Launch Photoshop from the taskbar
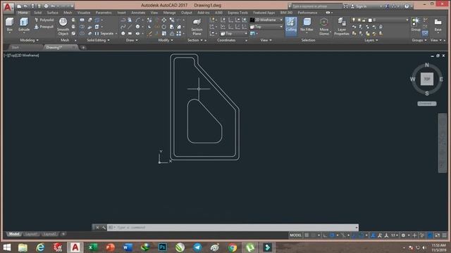451x253 pixels. tap(163, 247)
